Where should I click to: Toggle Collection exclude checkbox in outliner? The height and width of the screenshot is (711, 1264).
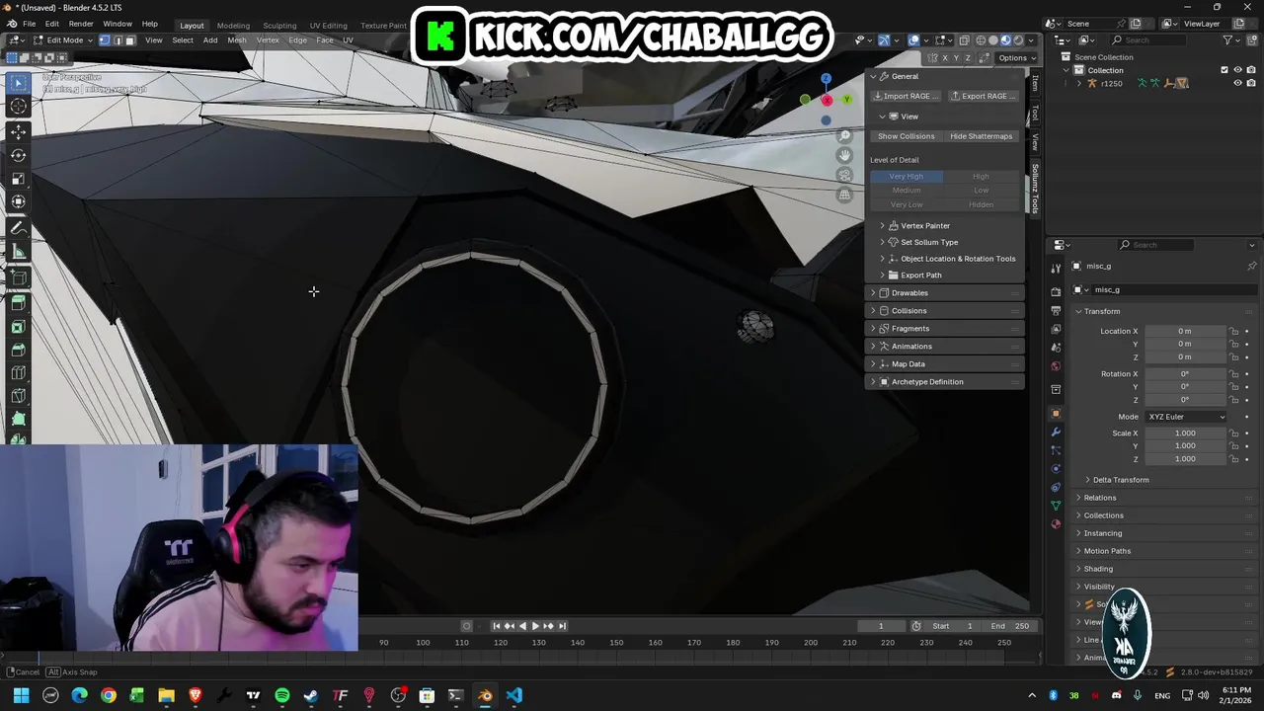(x=1224, y=70)
